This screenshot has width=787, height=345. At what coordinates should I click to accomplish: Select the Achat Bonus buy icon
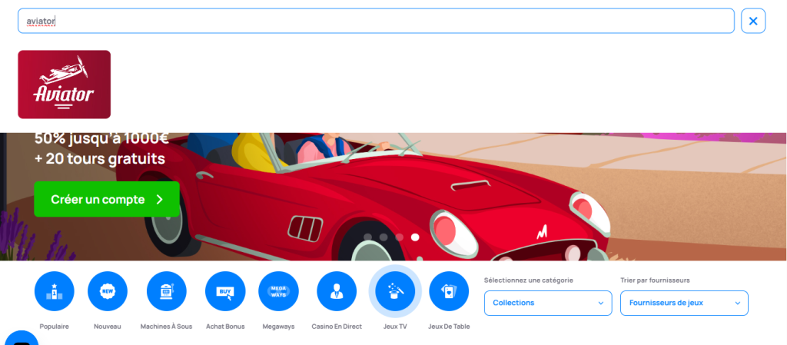click(225, 291)
